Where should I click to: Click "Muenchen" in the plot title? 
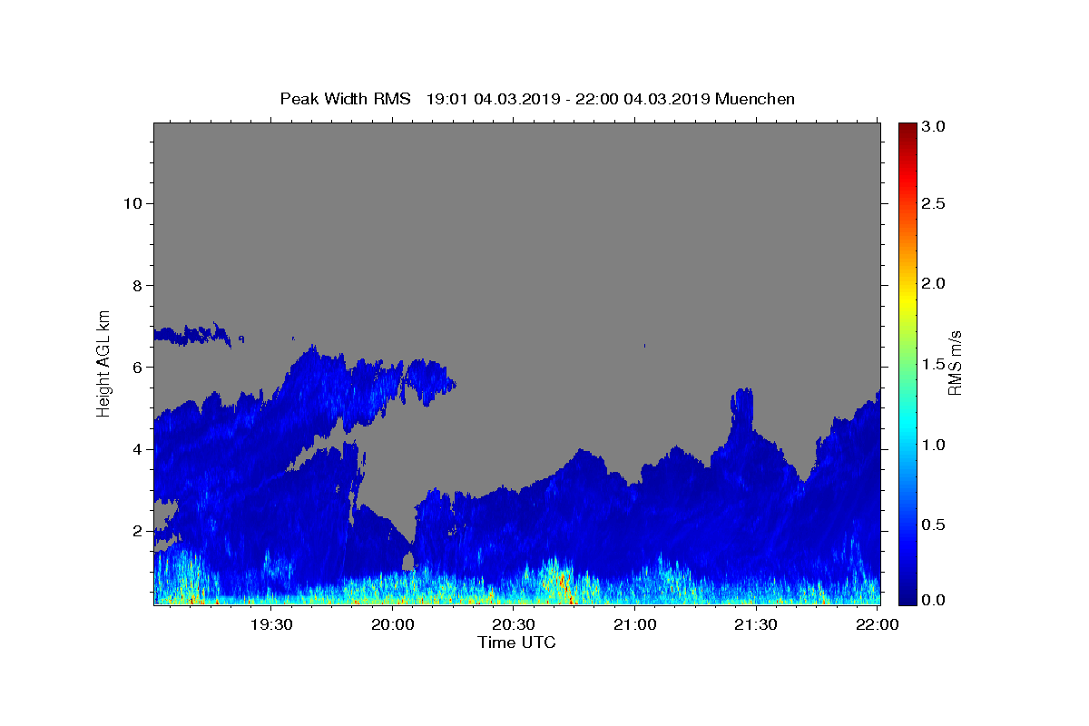click(755, 99)
